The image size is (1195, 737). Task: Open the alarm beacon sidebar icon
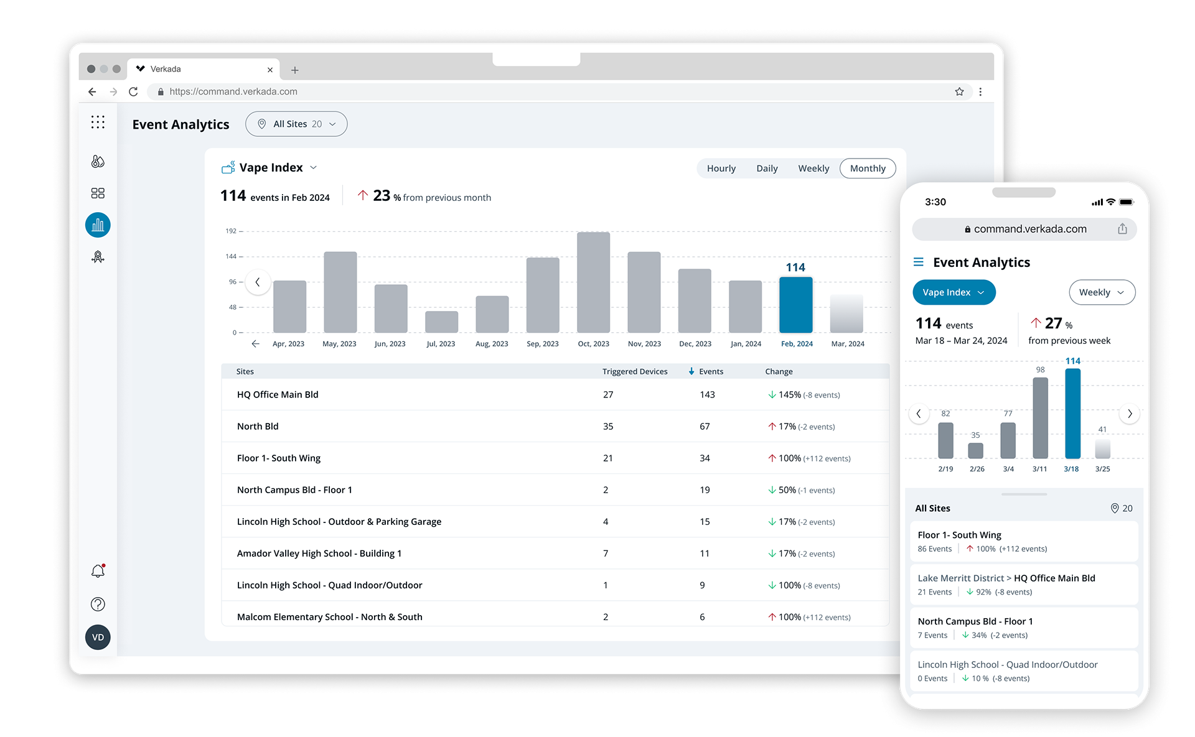click(98, 257)
